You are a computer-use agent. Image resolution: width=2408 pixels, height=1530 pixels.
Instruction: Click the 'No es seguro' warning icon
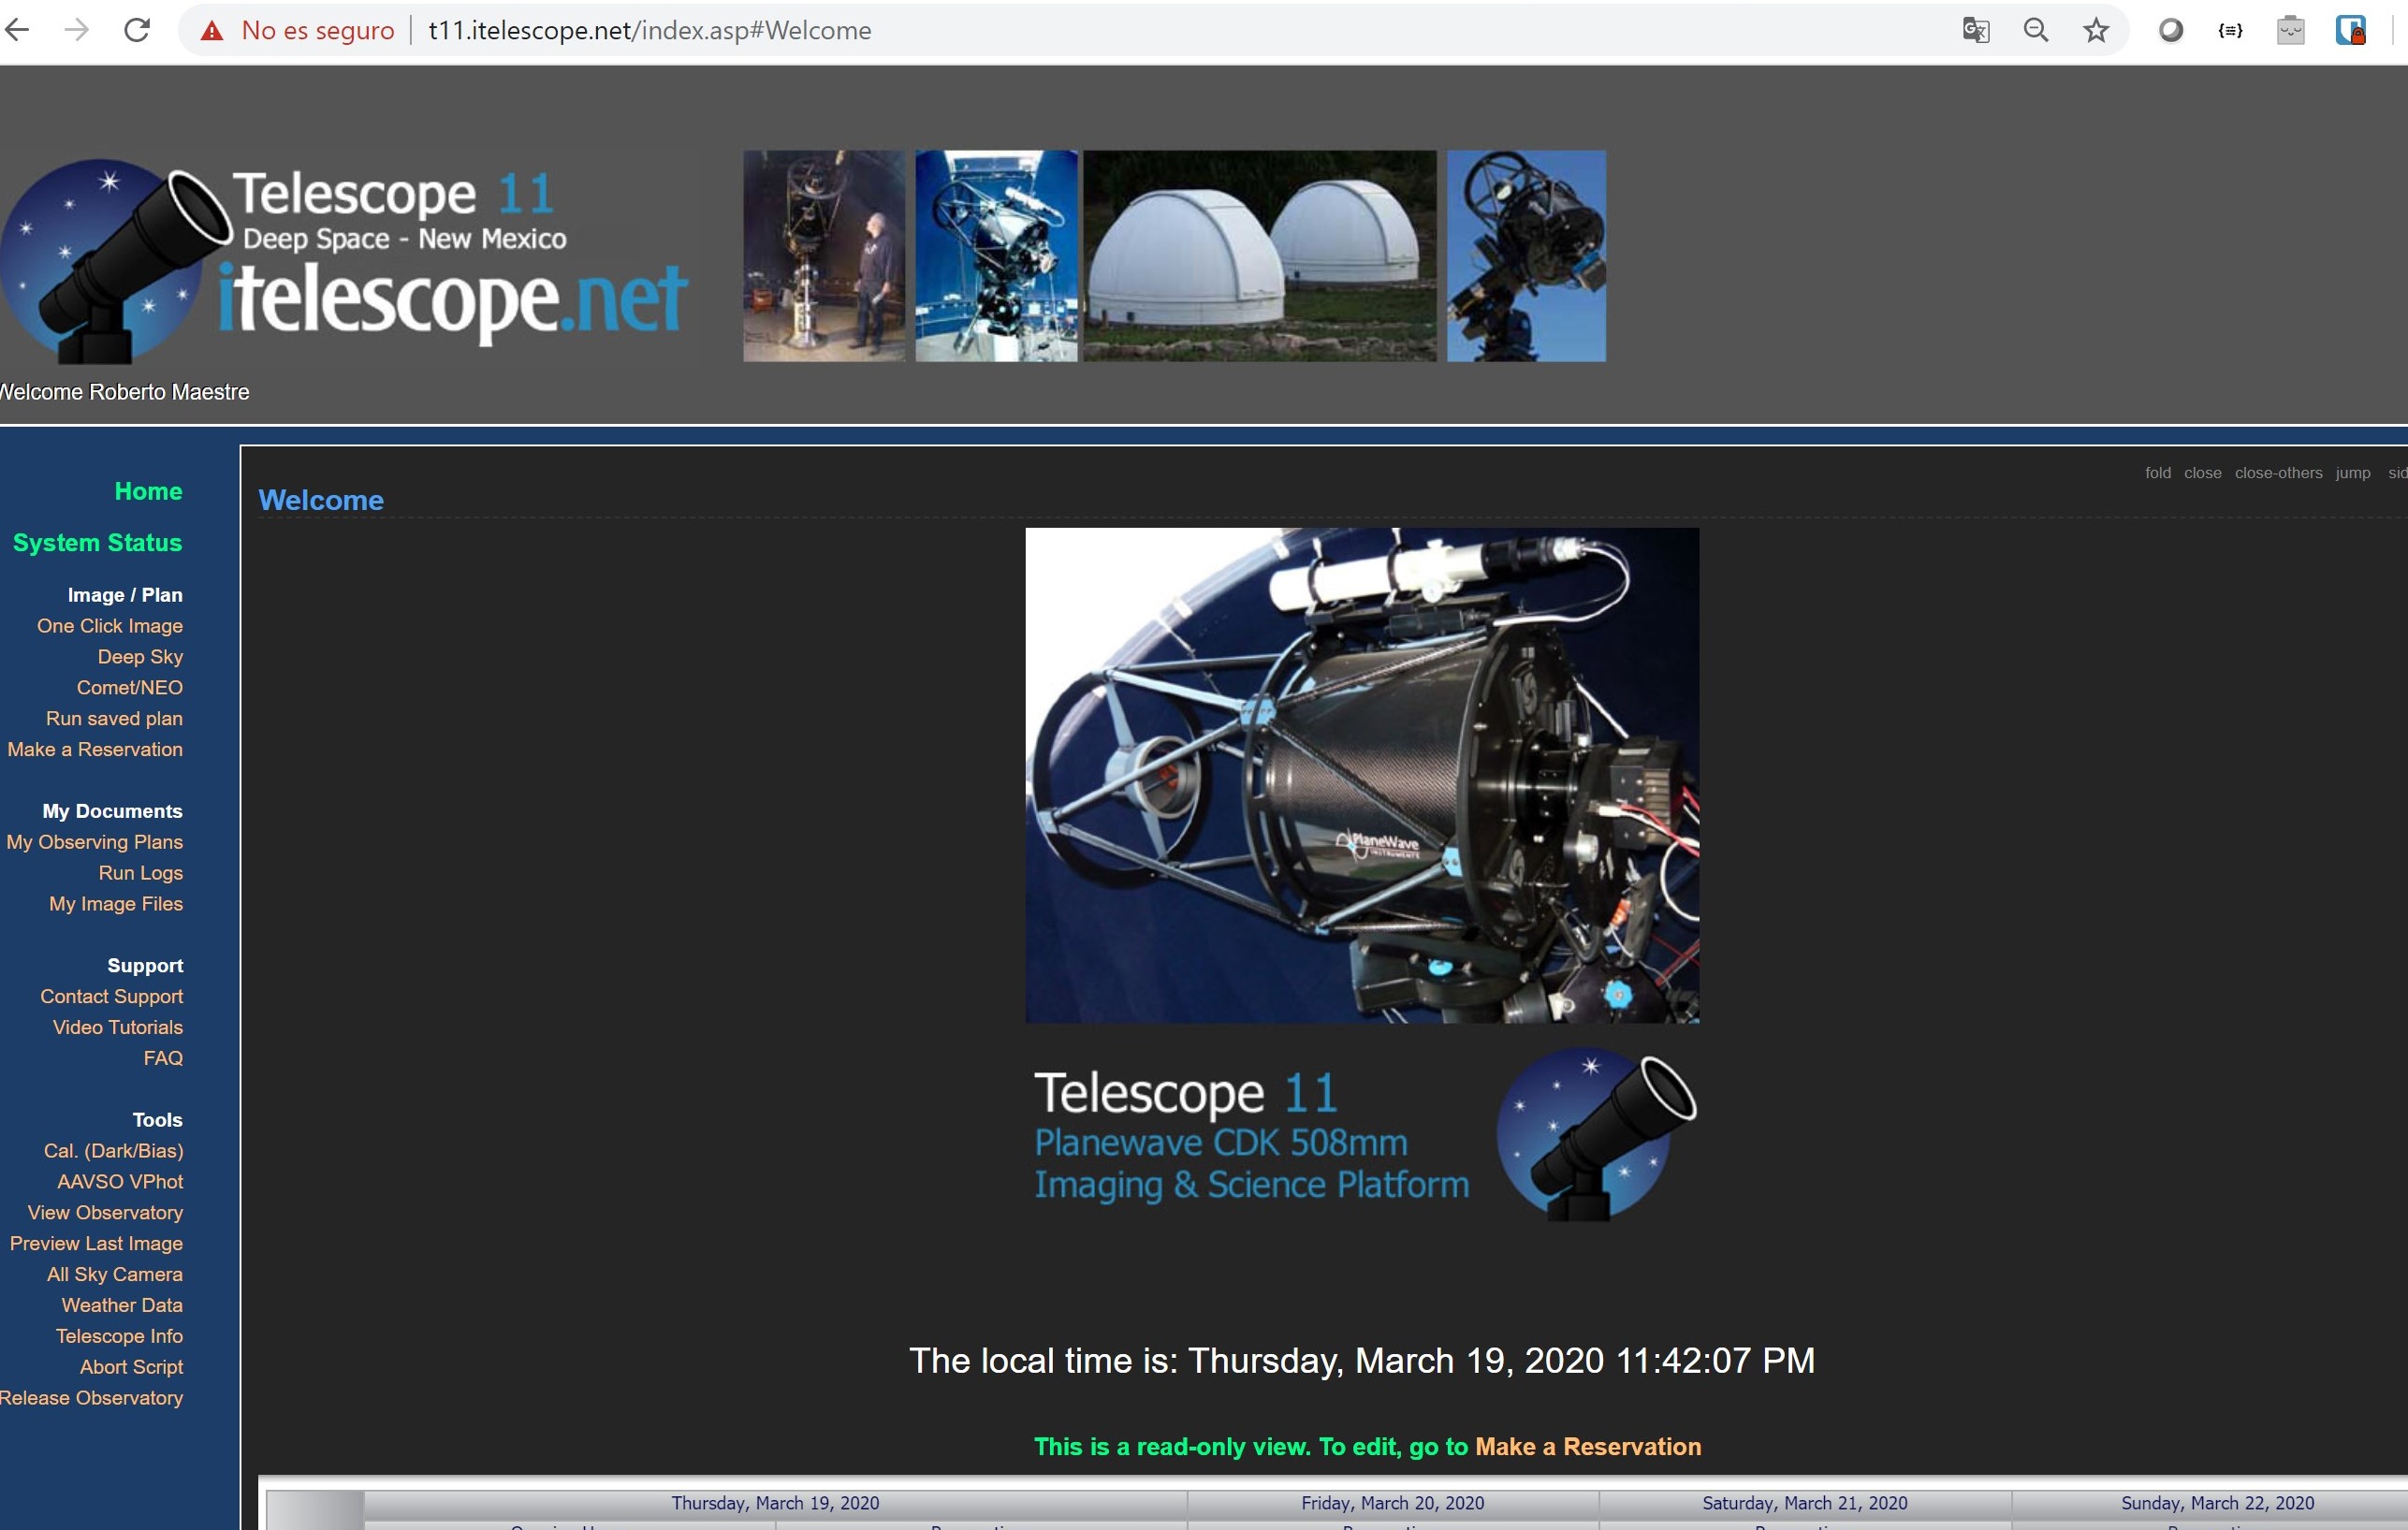211,31
